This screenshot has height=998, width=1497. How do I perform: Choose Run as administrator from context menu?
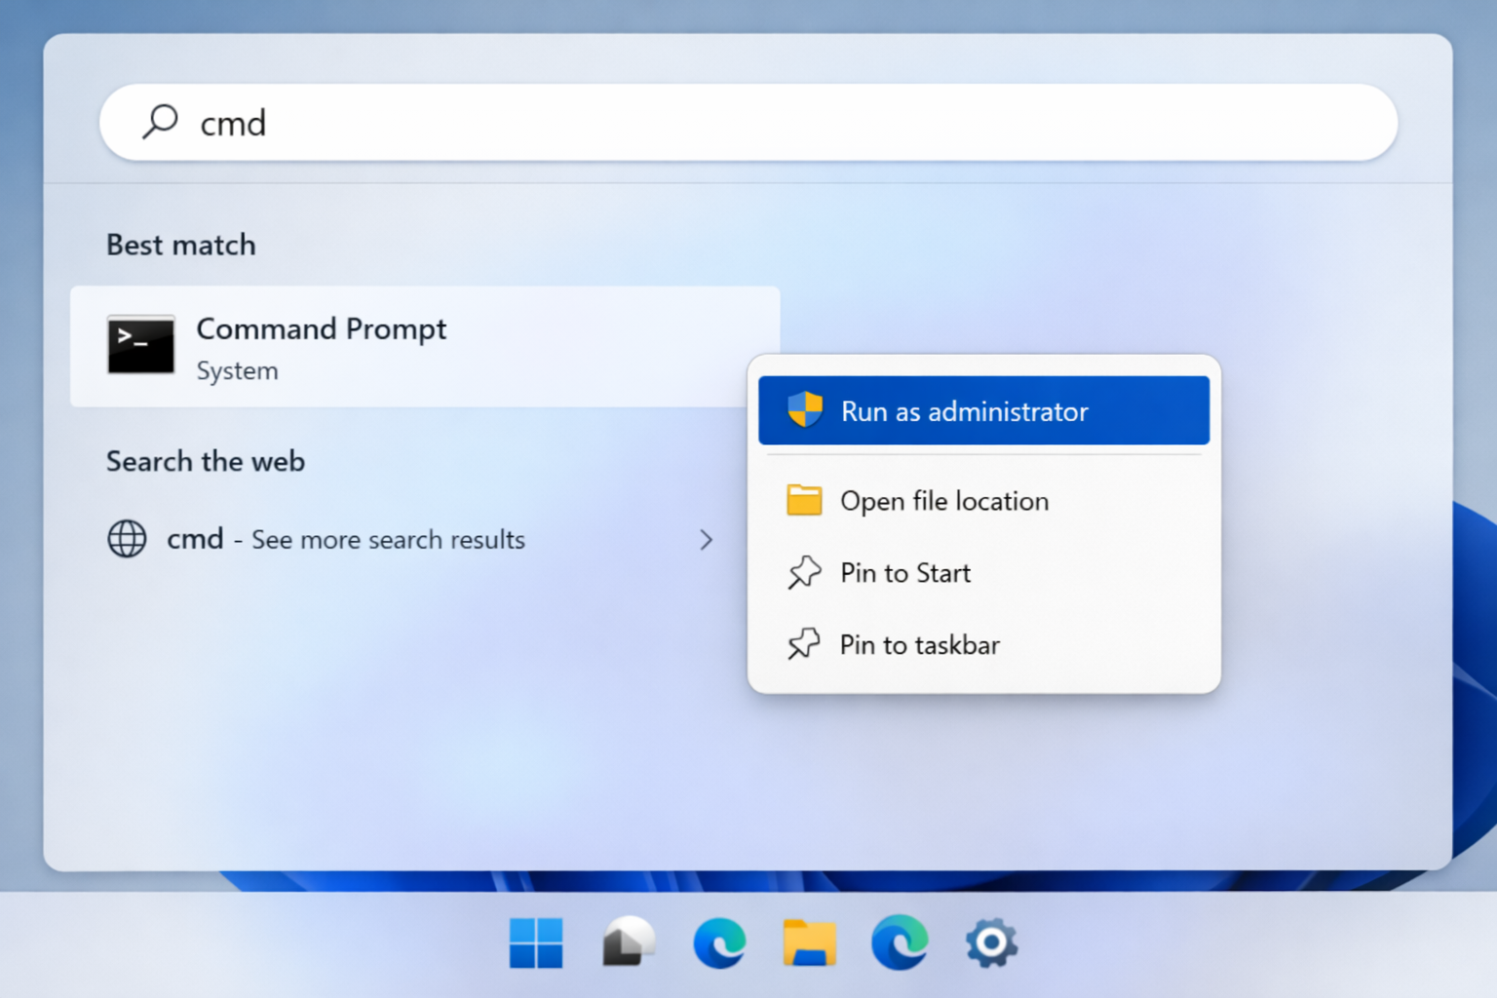983,410
